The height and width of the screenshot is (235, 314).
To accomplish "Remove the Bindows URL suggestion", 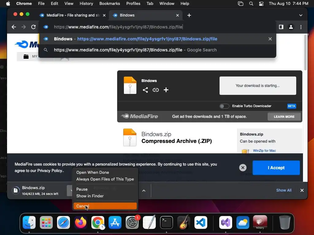I will click(x=270, y=39).
